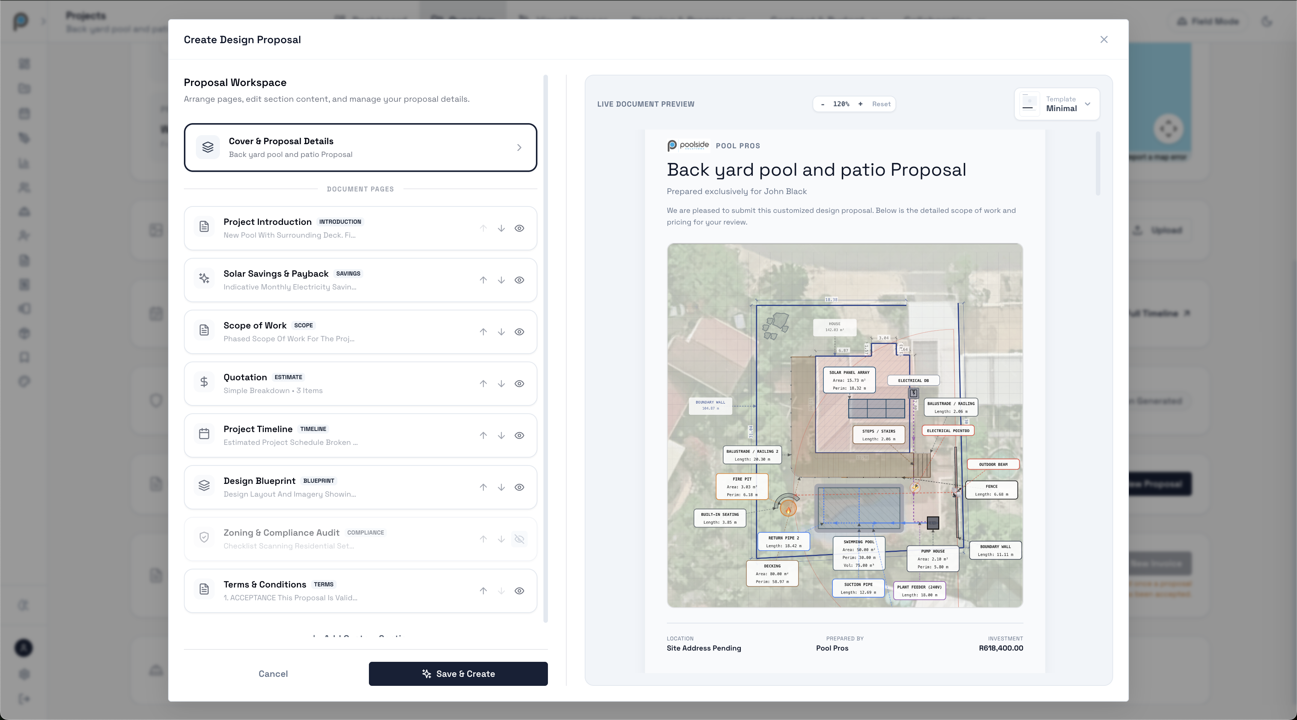Open the Terms & Conditions page row
Viewport: 1297px width, 720px height.
coord(361,591)
